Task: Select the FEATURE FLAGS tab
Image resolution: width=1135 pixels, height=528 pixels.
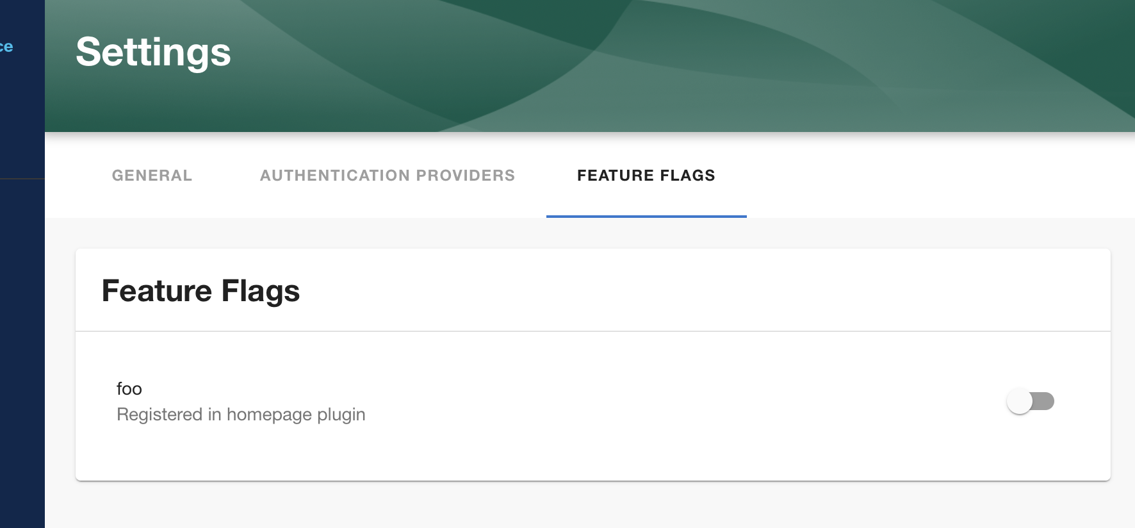Action: coord(646,176)
